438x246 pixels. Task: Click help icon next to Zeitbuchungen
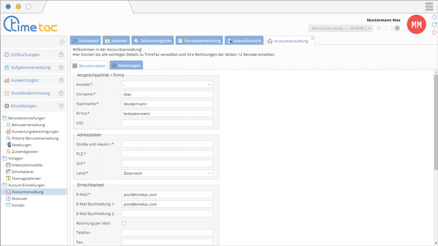point(61,55)
